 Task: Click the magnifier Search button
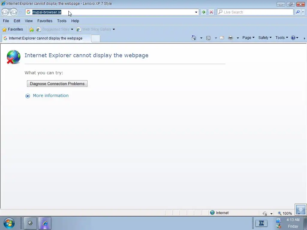tap(298, 12)
